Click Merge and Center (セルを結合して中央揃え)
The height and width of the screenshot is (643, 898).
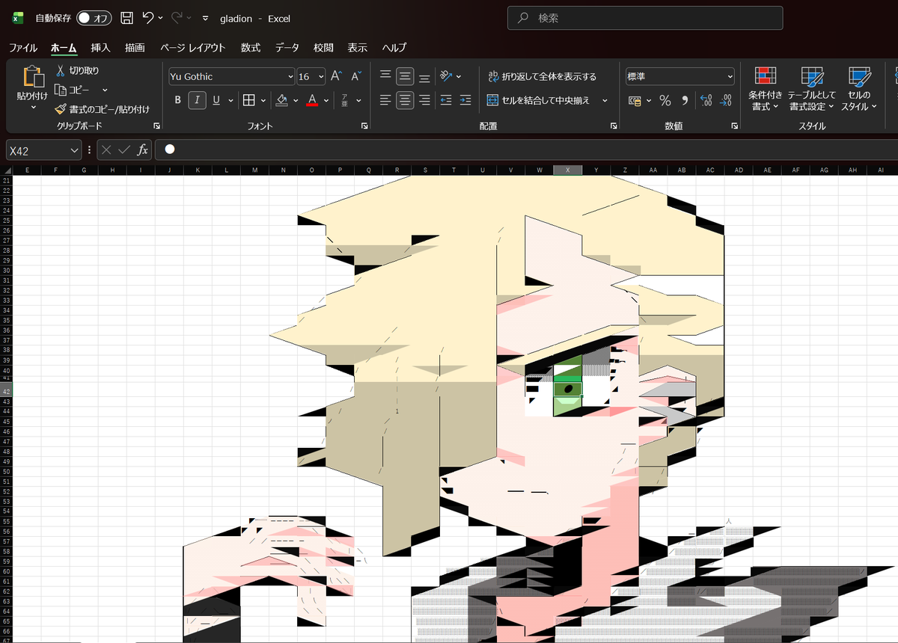[x=539, y=100]
